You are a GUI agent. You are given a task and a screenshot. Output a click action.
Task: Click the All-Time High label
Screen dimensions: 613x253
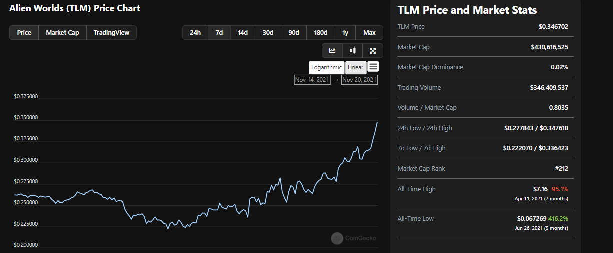416,189
